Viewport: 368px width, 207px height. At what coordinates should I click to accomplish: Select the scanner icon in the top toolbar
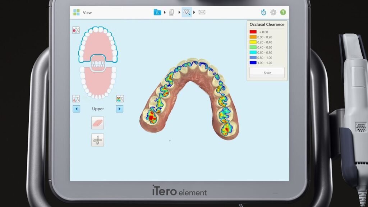click(x=172, y=12)
